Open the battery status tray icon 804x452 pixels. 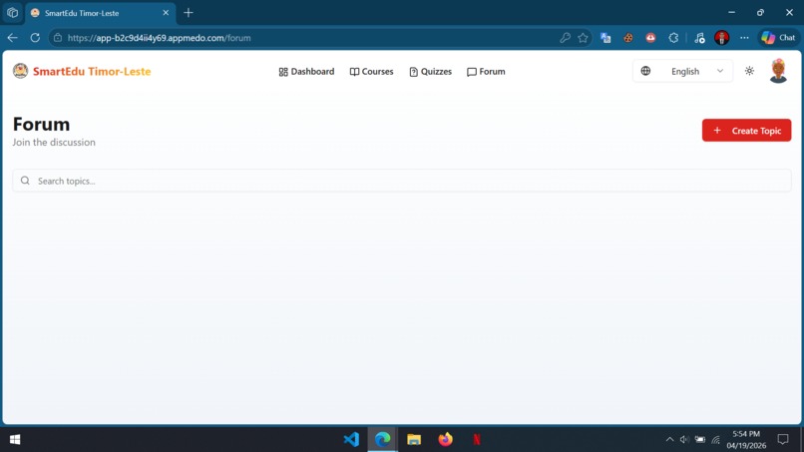point(700,439)
